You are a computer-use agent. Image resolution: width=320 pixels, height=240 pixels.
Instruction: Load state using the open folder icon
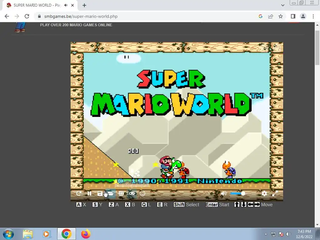coord(110,193)
